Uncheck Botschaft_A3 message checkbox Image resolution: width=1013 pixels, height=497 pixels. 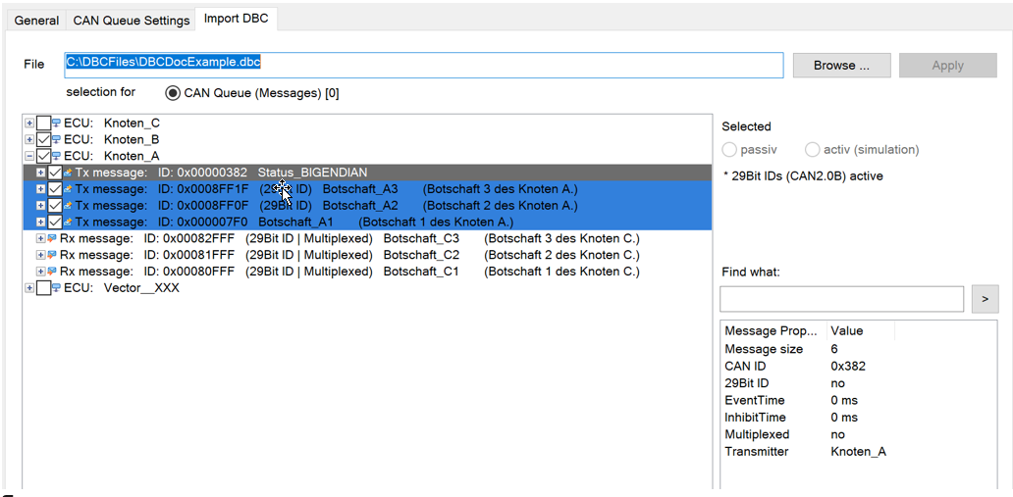(x=55, y=189)
